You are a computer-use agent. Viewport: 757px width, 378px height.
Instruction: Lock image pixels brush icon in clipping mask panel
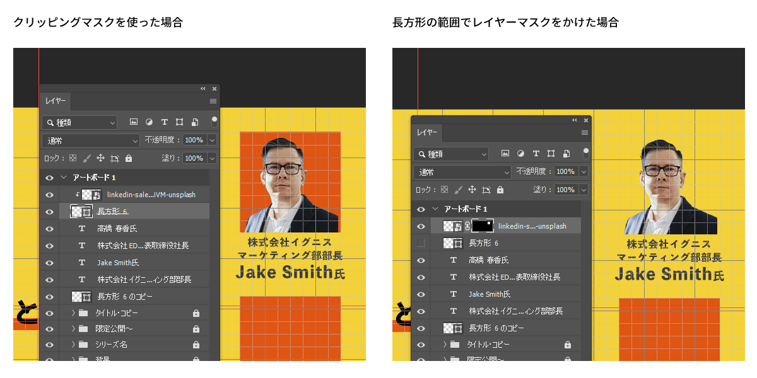tap(86, 158)
